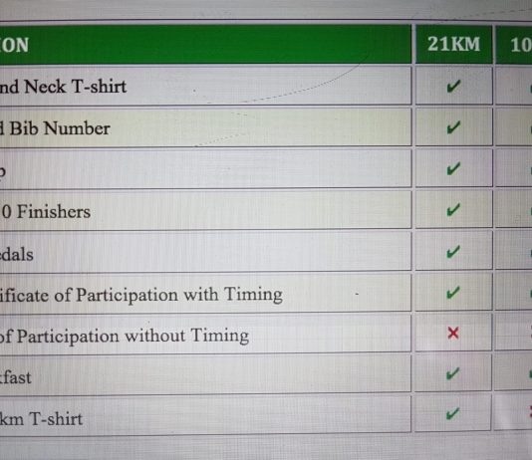Viewport: 532px width, 460px height.
Task: Click checkmark in Finishers row
Action: pos(453,210)
